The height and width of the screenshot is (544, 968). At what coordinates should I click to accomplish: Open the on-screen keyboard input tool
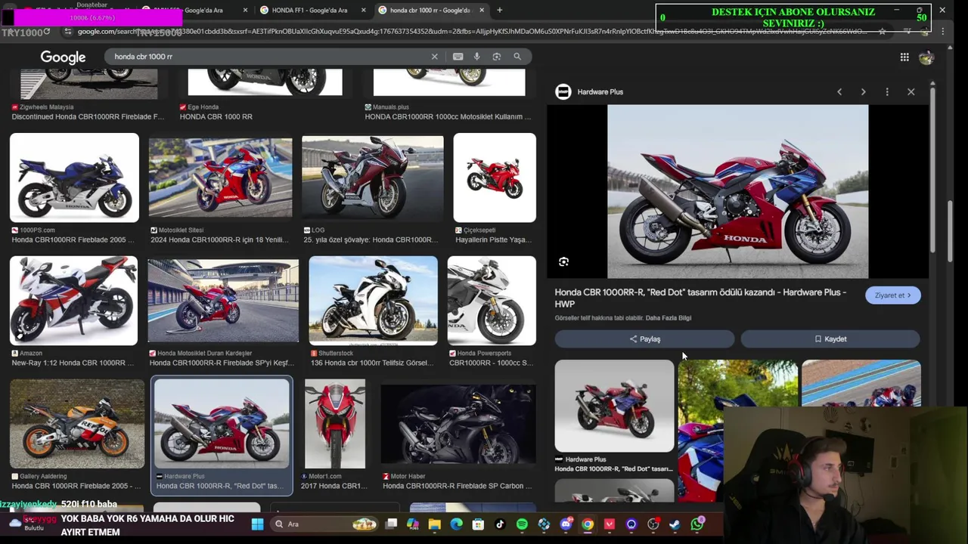(x=458, y=57)
